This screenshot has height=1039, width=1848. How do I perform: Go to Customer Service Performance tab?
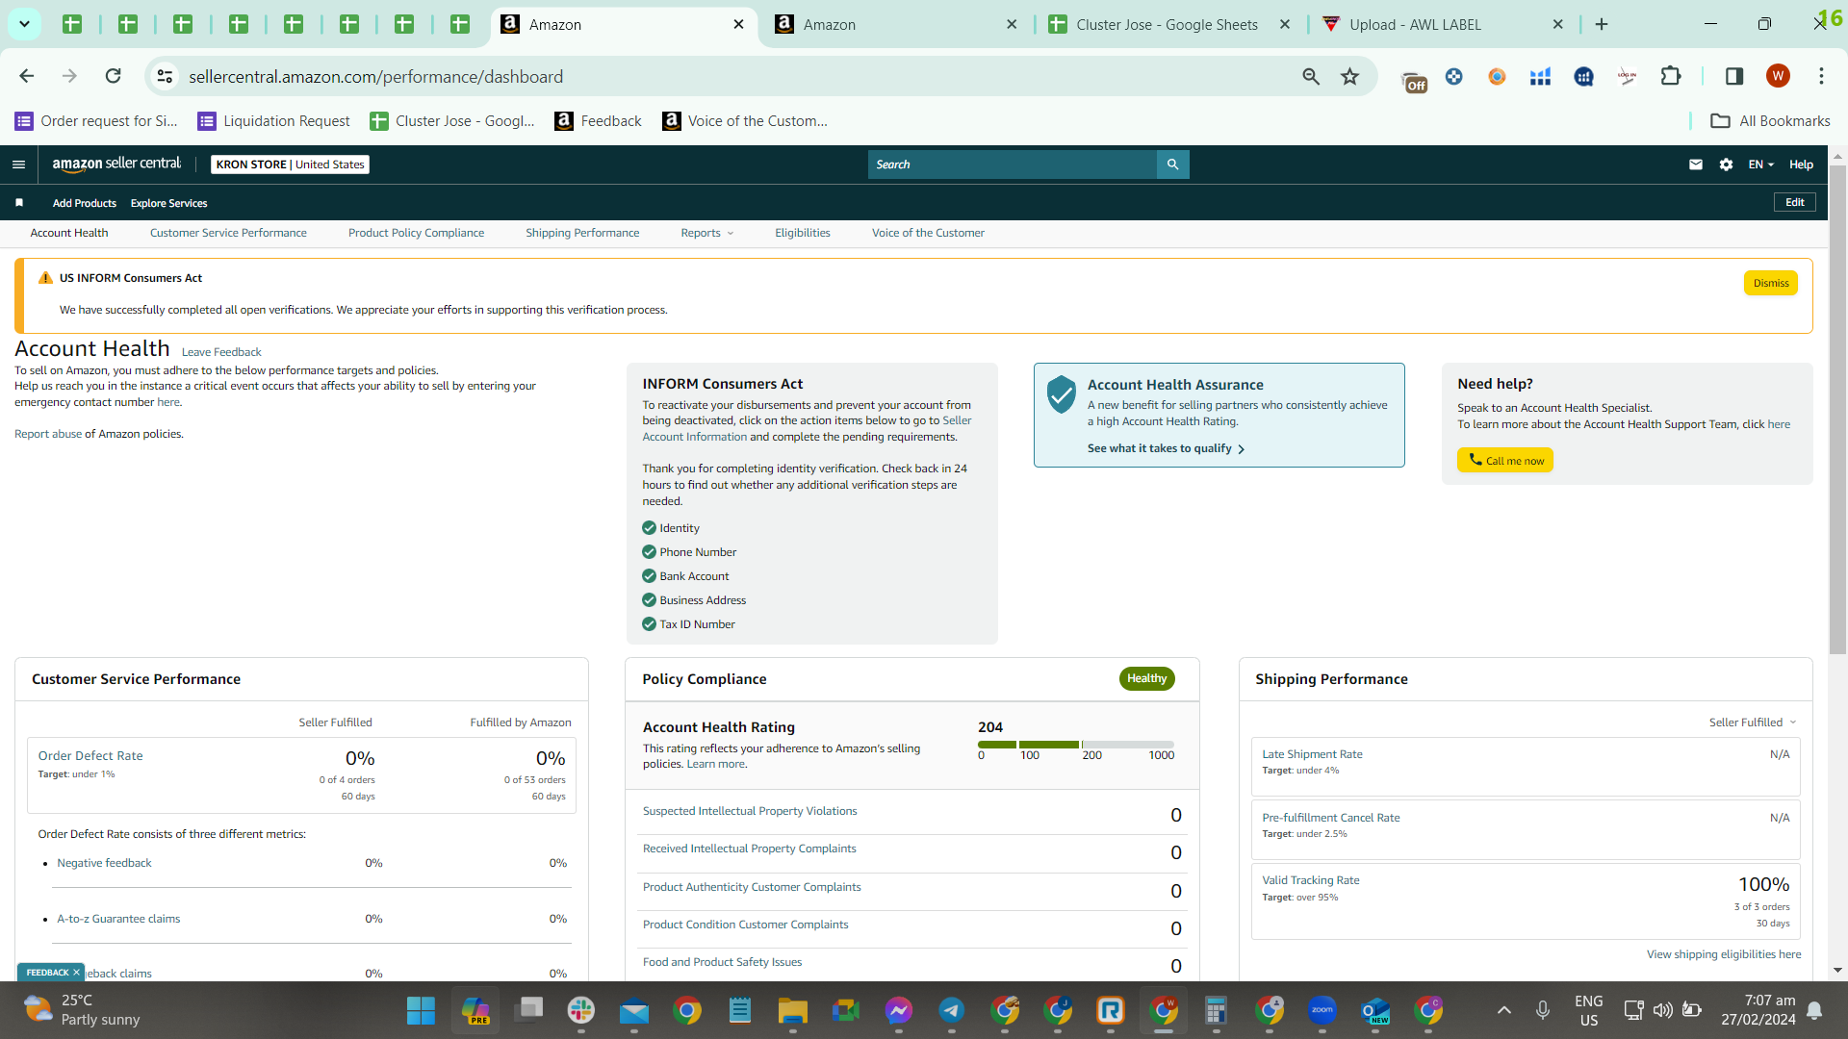pos(228,233)
